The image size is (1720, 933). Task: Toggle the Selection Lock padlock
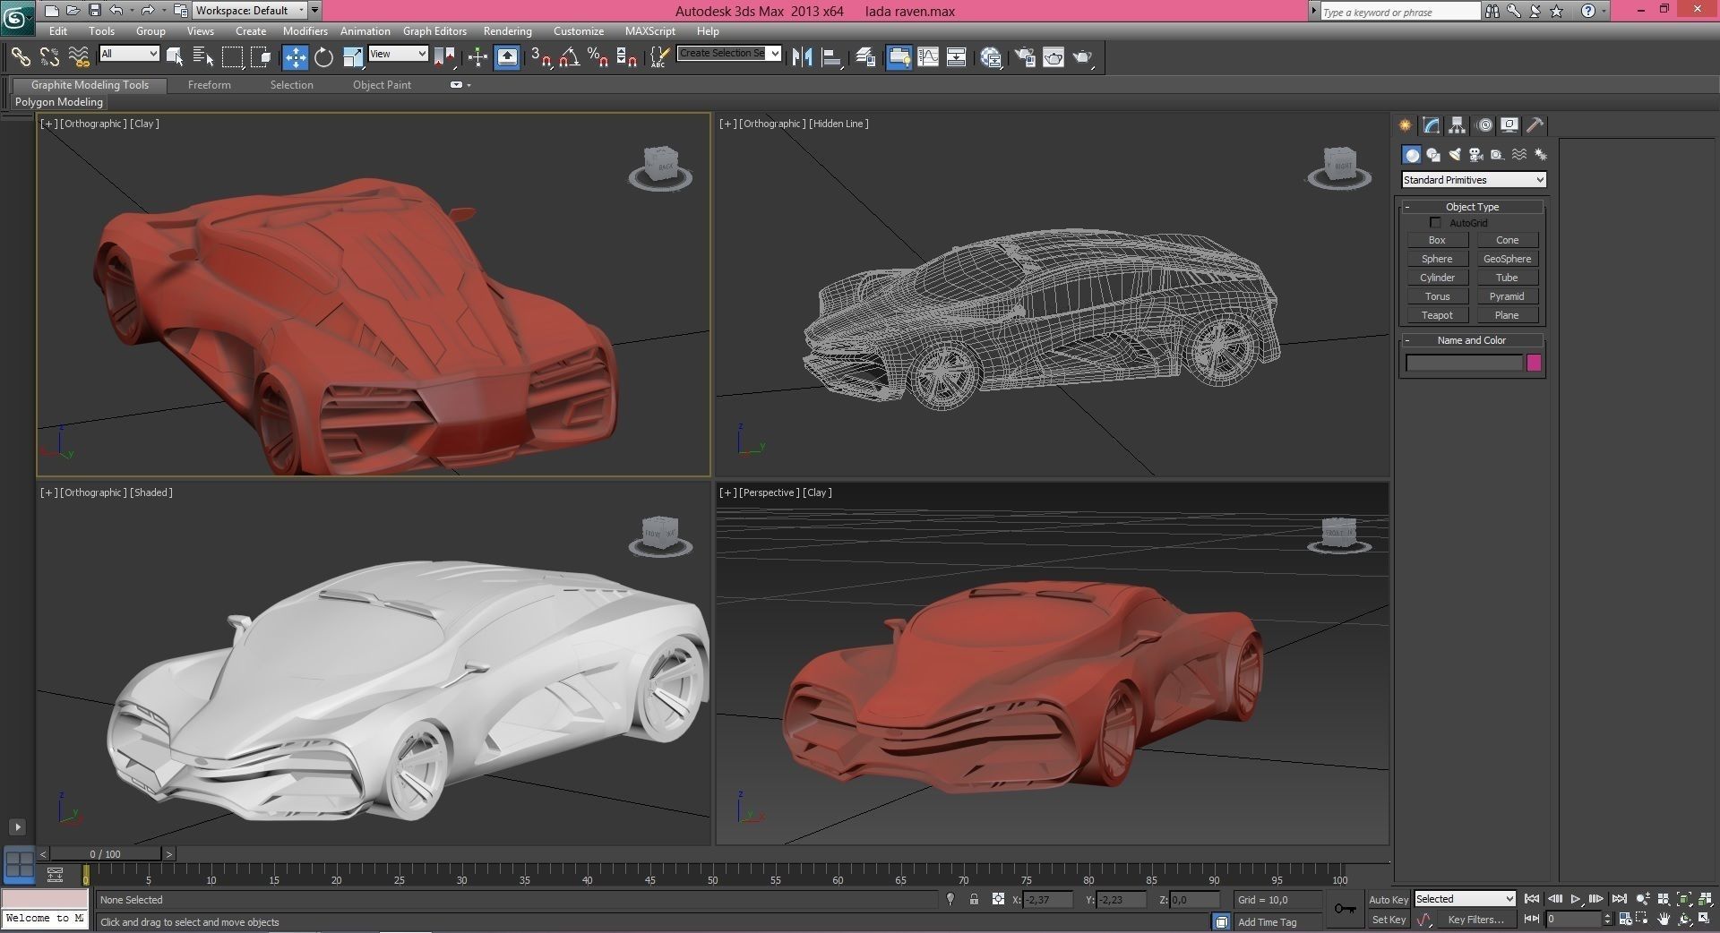[974, 899]
